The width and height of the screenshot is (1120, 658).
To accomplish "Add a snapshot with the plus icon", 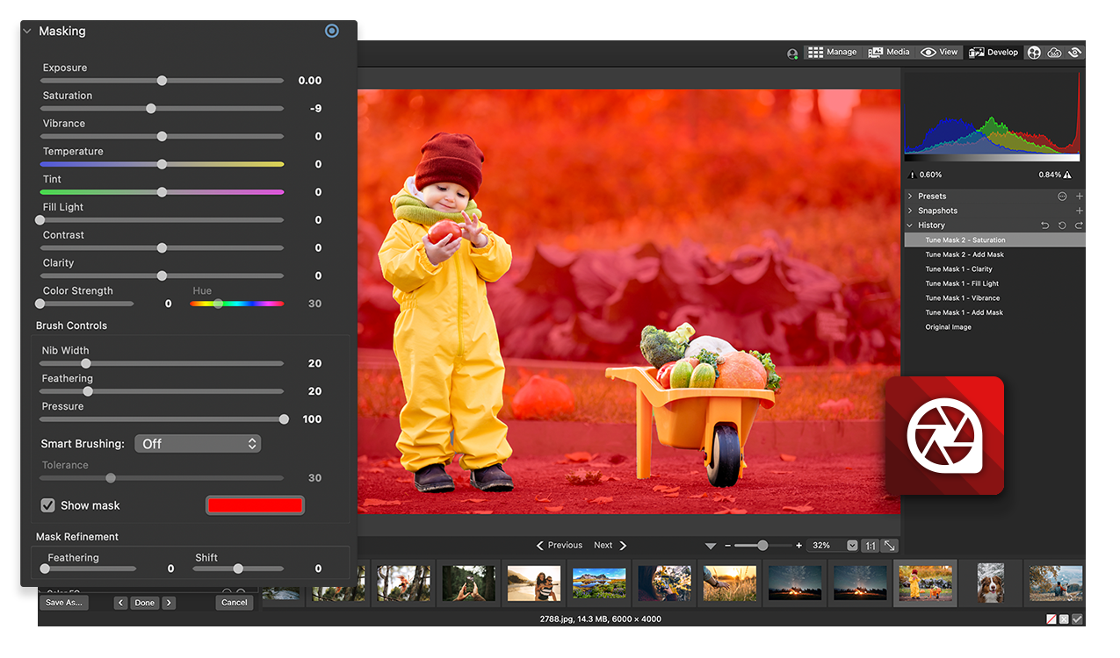I will (x=1080, y=211).
